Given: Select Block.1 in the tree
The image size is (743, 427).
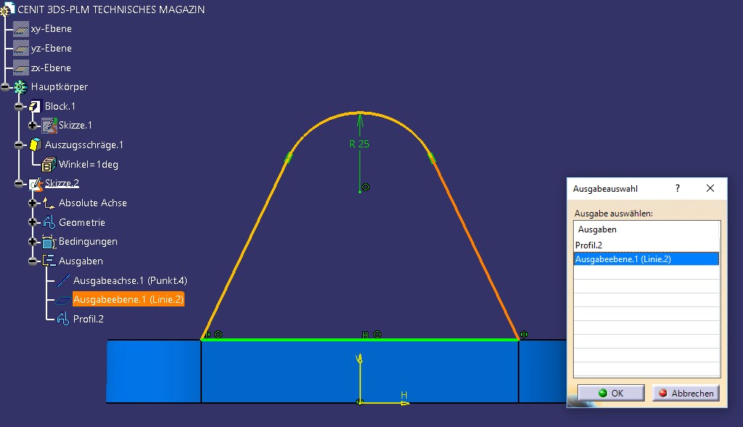Looking at the screenshot, I should 60,106.
